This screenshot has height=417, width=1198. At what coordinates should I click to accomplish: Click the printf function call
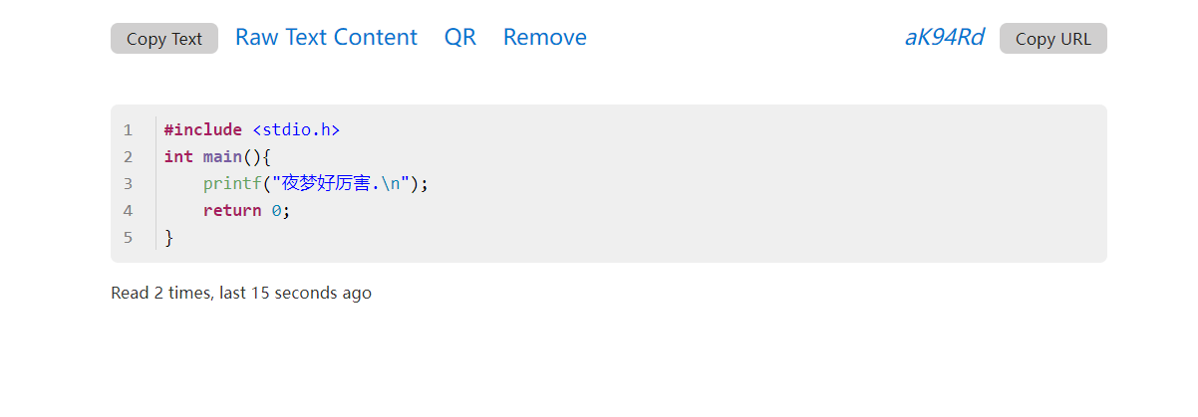tap(232, 184)
